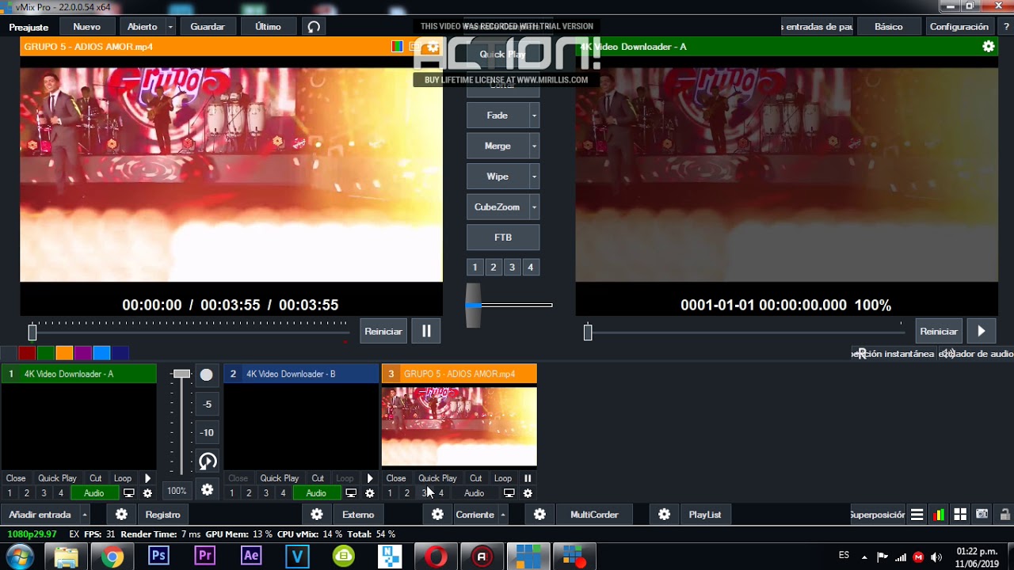
Task: Expand Fade transition dropdown arrow
Action: [534, 116]
